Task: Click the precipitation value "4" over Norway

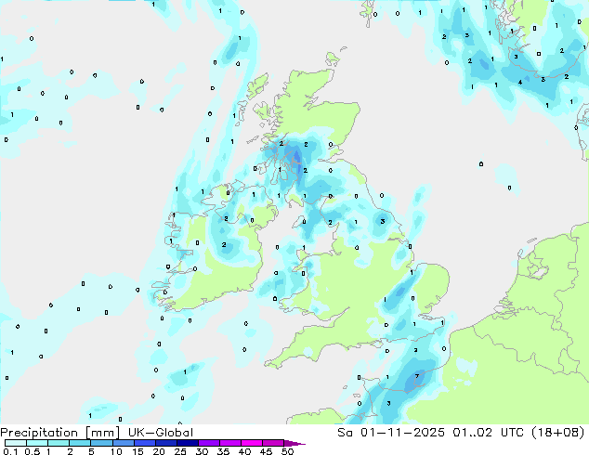Action: click(520, 83)
